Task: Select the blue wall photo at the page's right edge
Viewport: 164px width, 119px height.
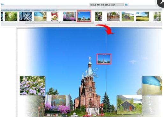Action: point(152,85)
